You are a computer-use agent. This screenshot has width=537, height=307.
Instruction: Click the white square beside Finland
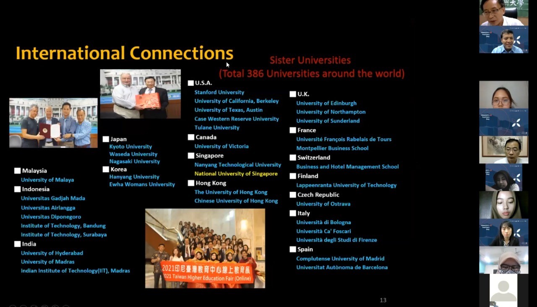(293, 176)
